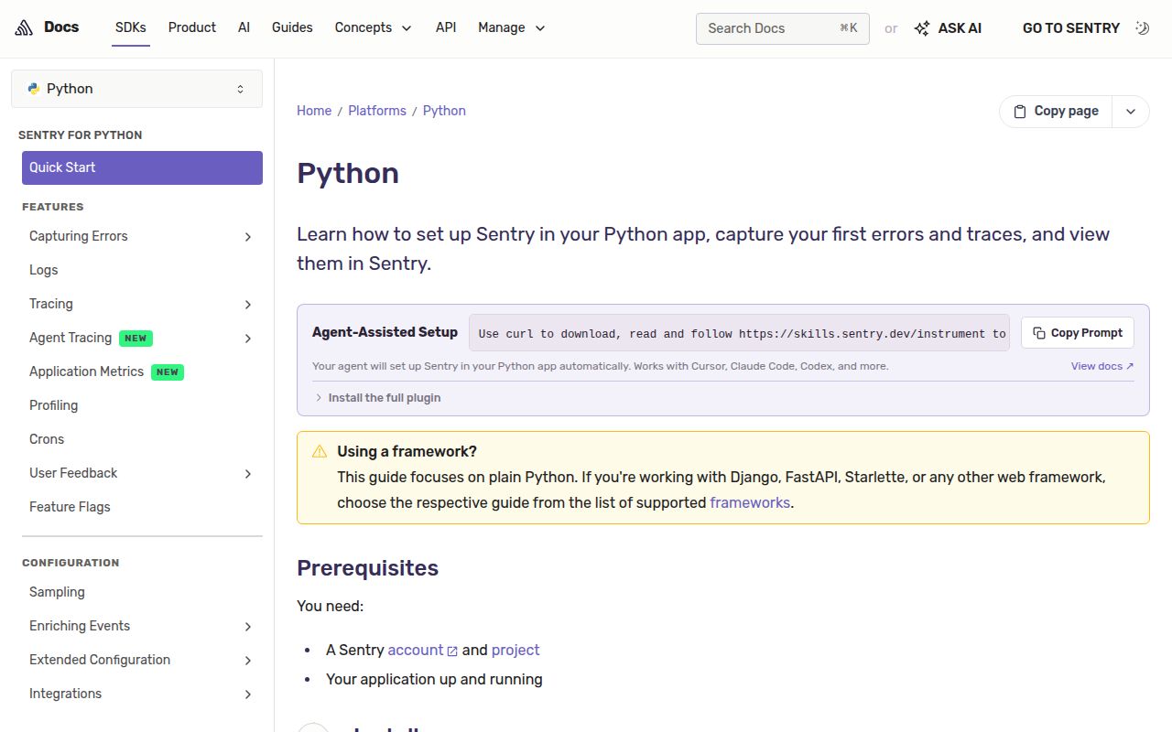Viewport: 1172px width, 732px height.
Task: Click the clipboard icon in Copy page
Action: pyautogui.click(x=1020, y=112)
